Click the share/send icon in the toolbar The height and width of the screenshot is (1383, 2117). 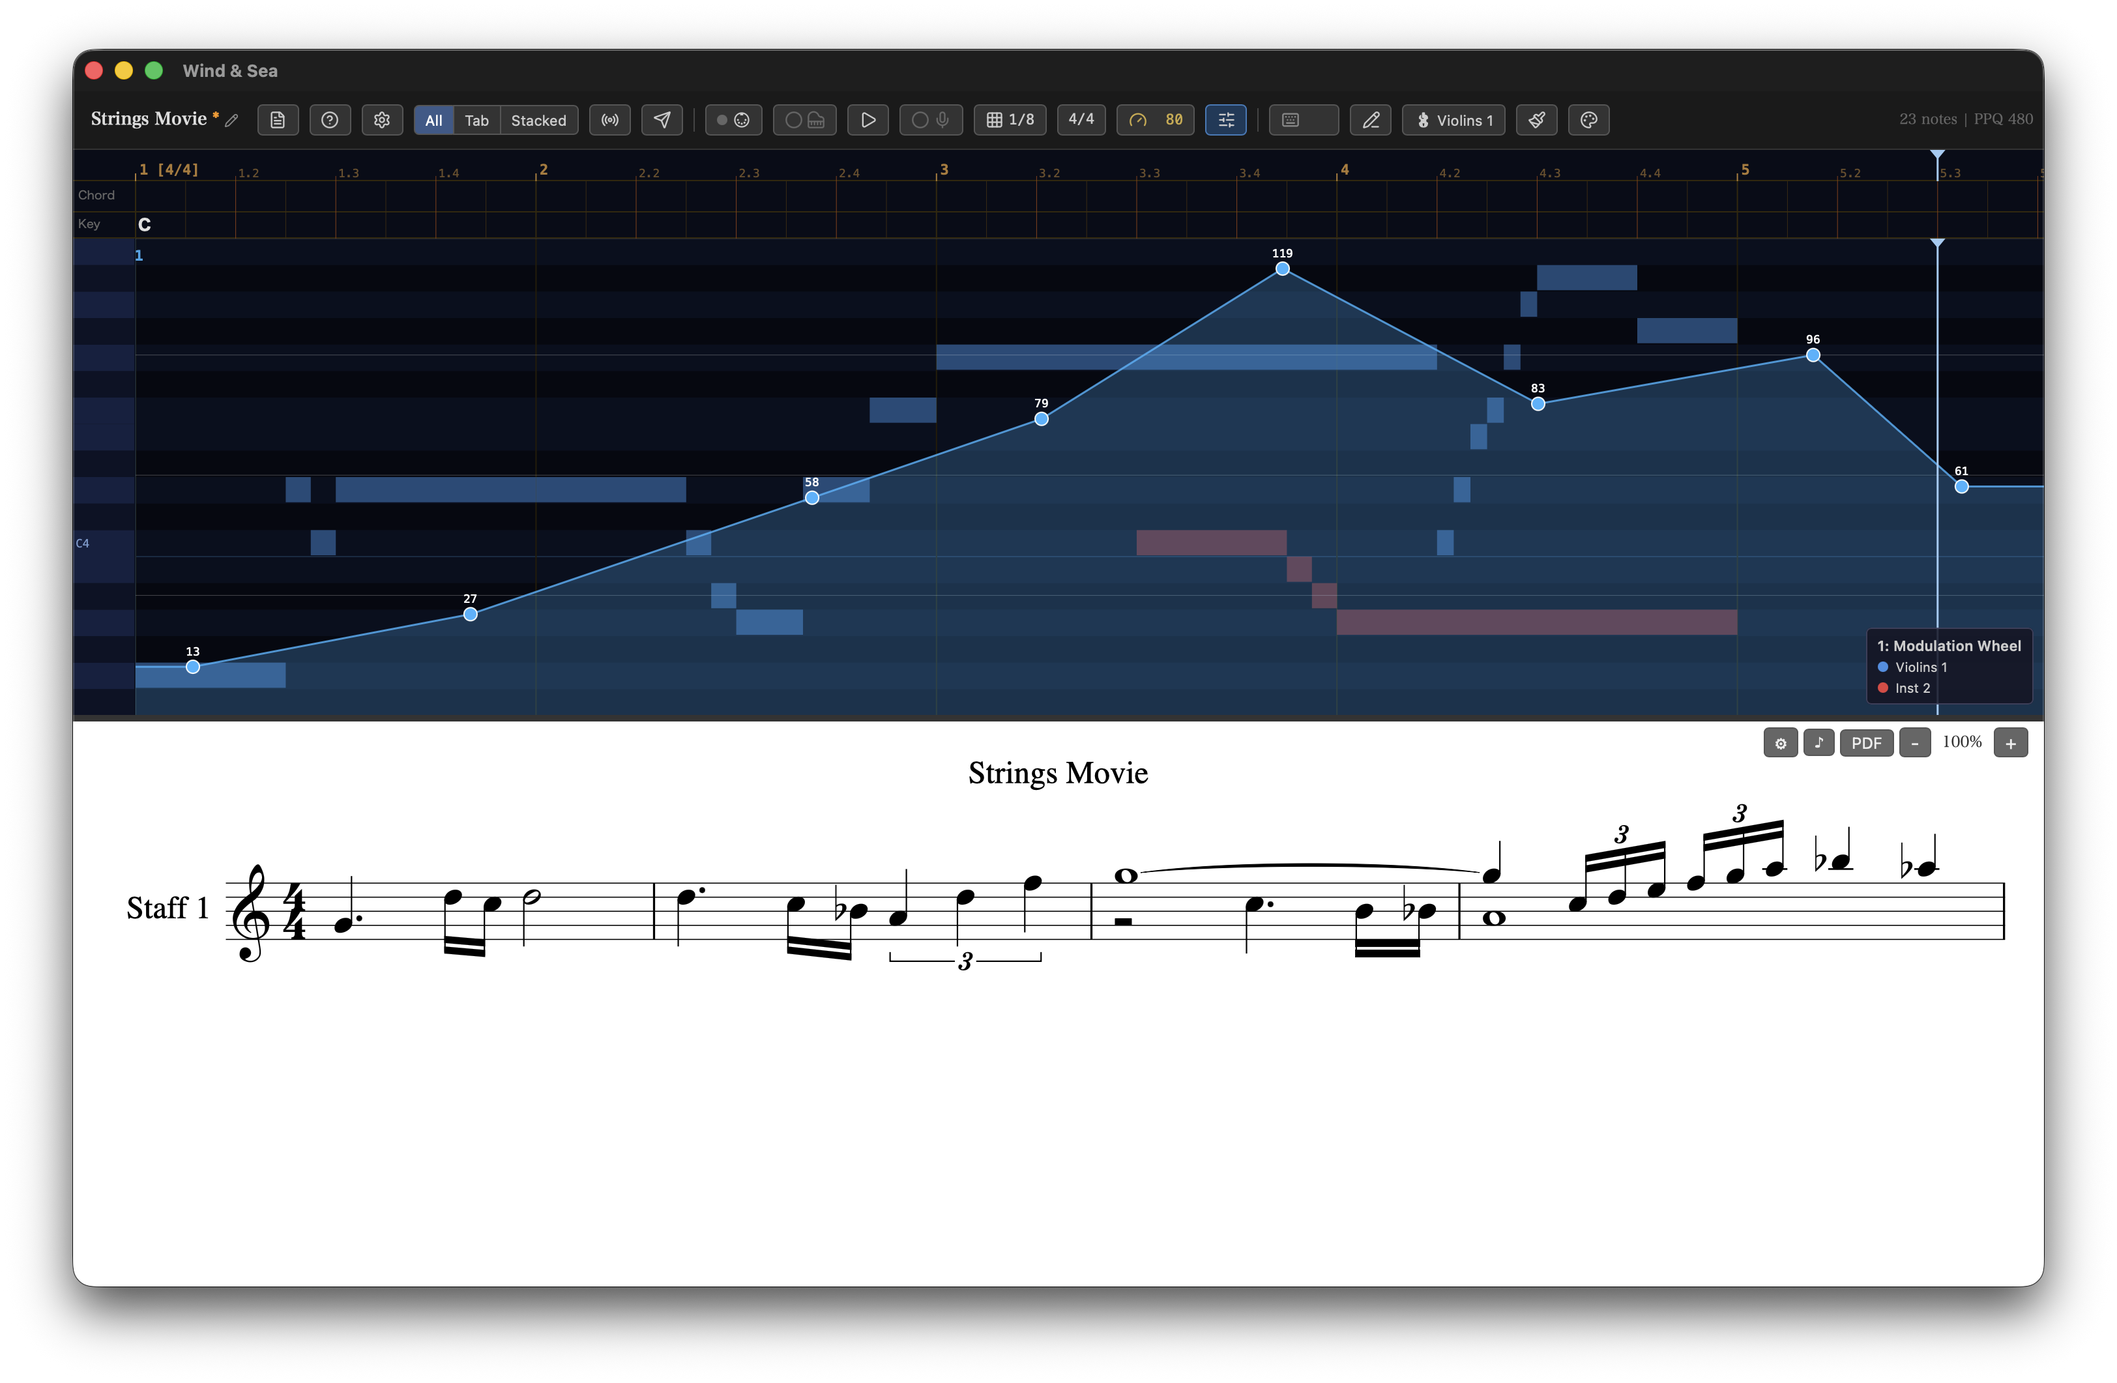pyautogui.click(x=662, y=120)
